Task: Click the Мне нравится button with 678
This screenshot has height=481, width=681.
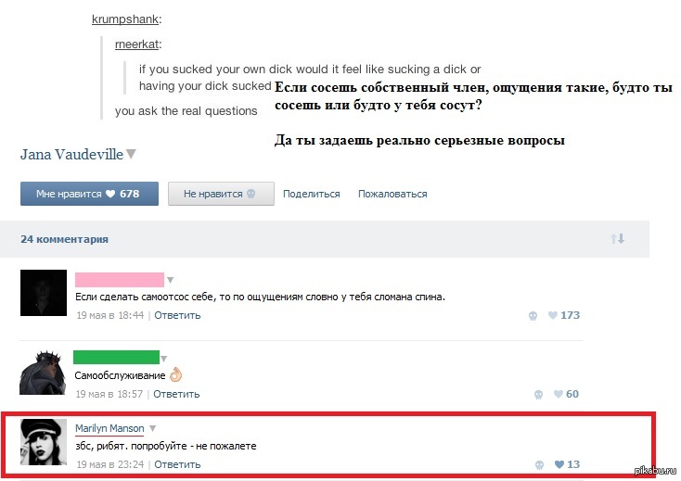Action: click(x=89, y=194)
